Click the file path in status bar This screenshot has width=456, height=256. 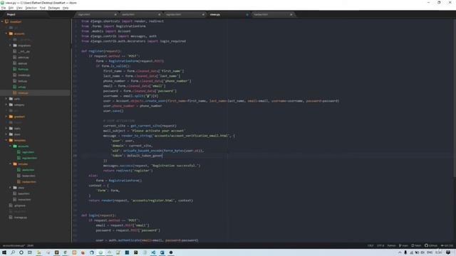pos(14,245)
